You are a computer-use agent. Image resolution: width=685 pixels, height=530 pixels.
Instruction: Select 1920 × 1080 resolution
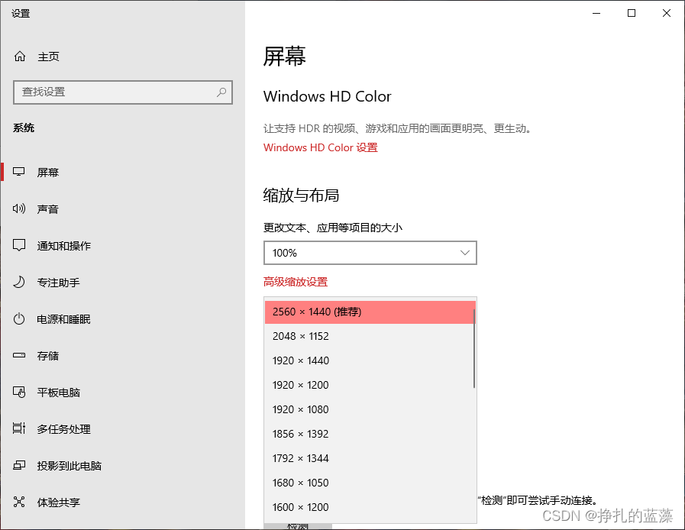click(370, 409)
